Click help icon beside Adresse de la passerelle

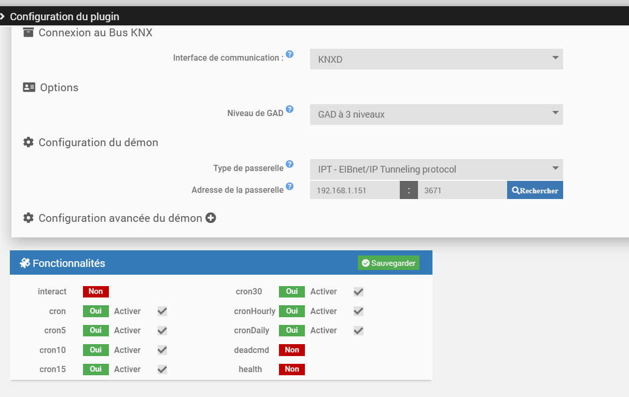290,186
